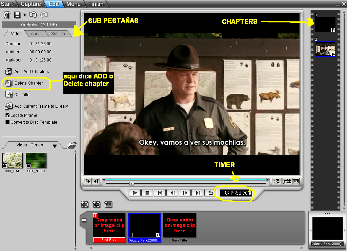Click the Grizly.dws (2.1 GB) project bar
The height and width of the screenshot is (251, 347).
coord(39,24)
